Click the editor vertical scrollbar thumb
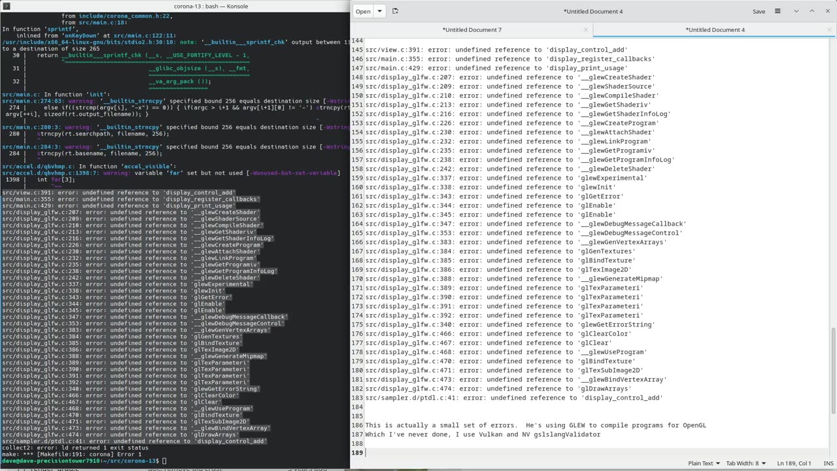 click(833, 370)
